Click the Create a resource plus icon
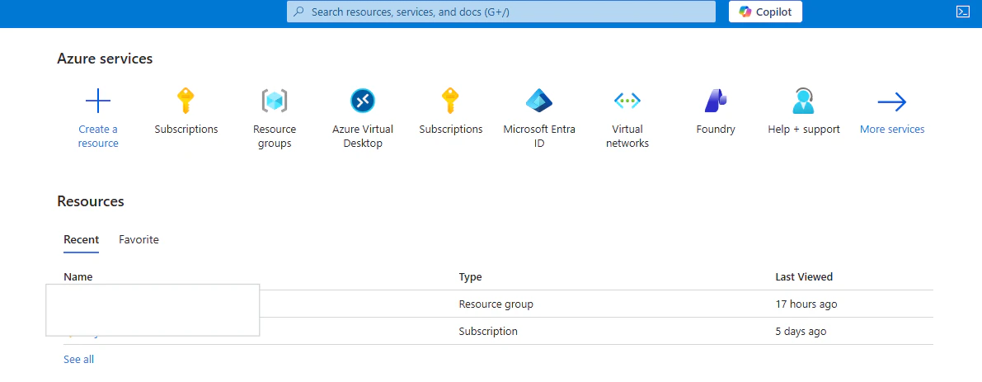The height and width of the screenshot is (382, 982). [97, 100]
